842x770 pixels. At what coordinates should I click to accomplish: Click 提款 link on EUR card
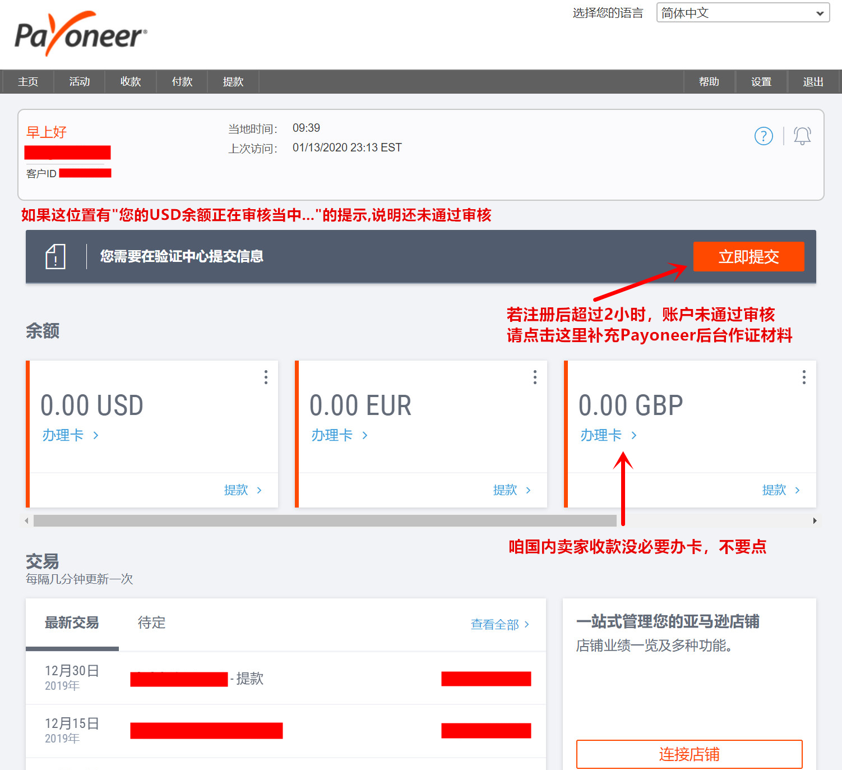tap(512, 490)
